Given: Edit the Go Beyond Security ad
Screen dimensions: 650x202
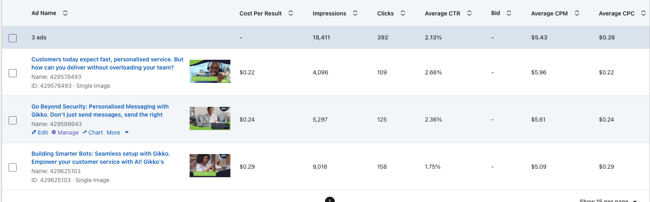Looking at the screenshot, I should click(x=40, y=132).
